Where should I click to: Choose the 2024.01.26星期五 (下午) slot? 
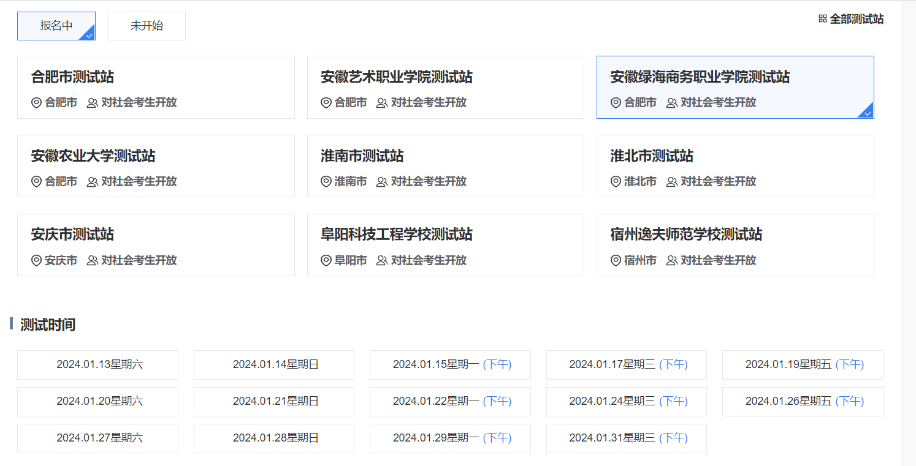(803, 402)
